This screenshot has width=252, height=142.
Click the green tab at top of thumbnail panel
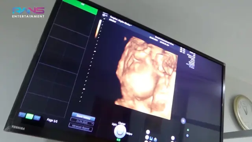[x=80, y=7]
